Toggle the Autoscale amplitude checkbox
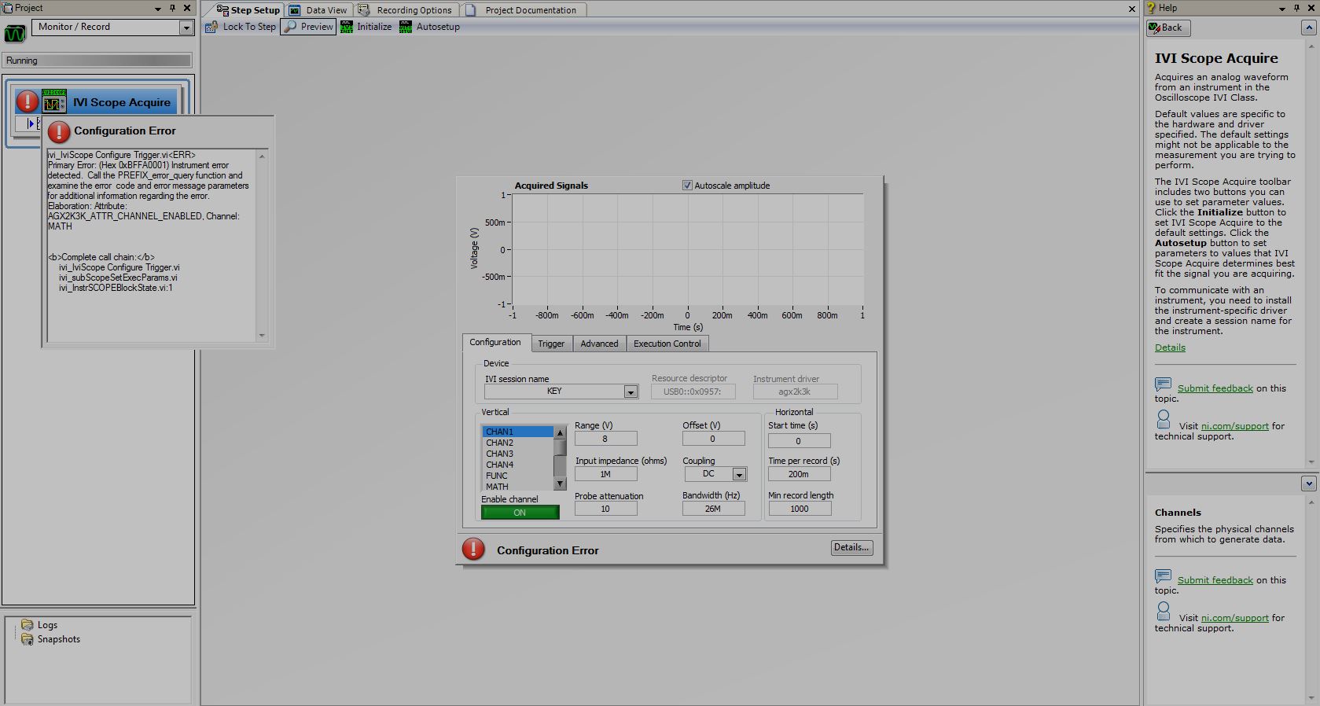Image resolution: width=1320 pixels, height=706 pixels. pyautogui.click(x=687, y=186)
